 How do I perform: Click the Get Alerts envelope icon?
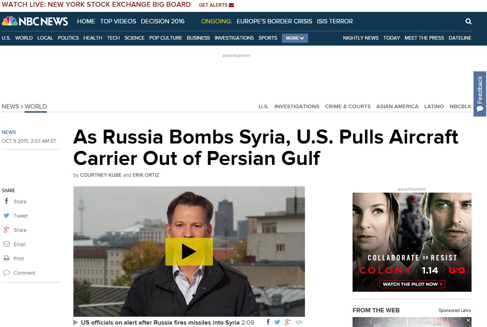[x=232, y=5]
